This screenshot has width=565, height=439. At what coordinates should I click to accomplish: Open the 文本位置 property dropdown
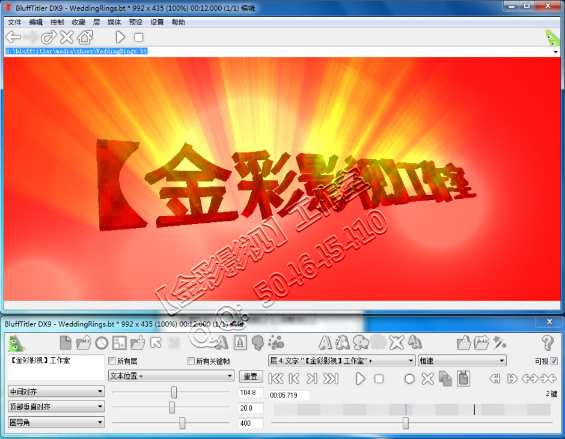point(171,376)
